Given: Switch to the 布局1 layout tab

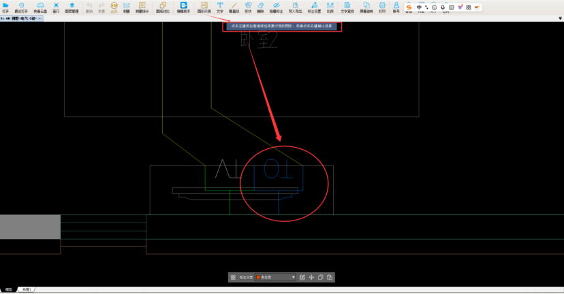Looking at the screenshot, I should [x=27, y=290].
